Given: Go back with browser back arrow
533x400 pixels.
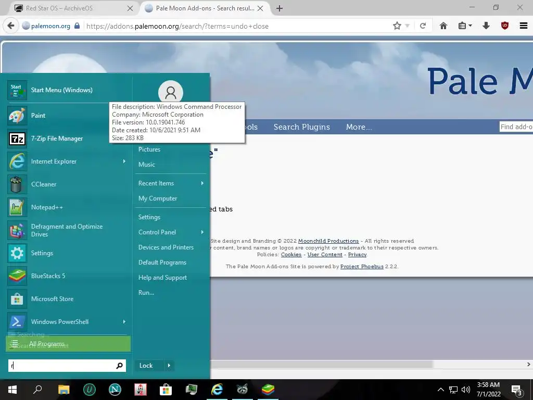Looking at the screenshot, I should point(11,26).
